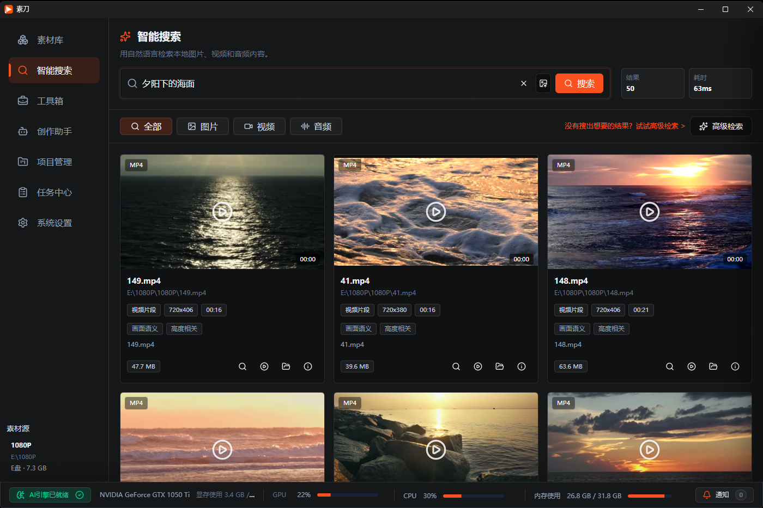The width and height of the screenshot is (763, 508).
Task: Open the beach waves thumbnail in second row left
Action: click(x=222, y=437)
